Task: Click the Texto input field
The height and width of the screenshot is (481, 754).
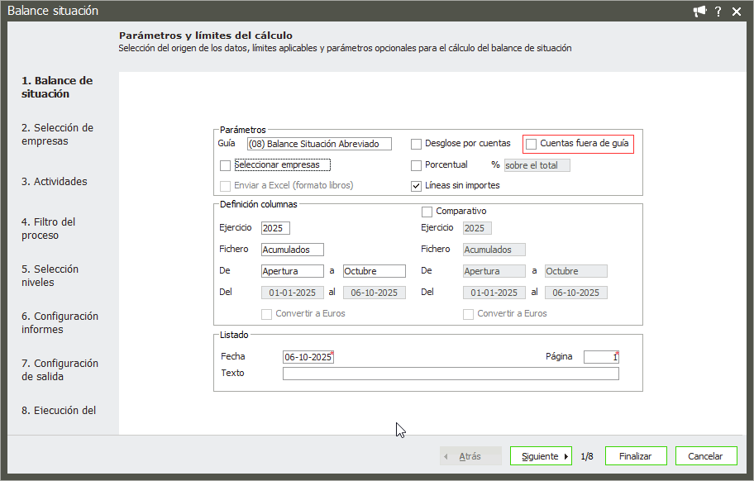Action: click(x=450, y=374)
